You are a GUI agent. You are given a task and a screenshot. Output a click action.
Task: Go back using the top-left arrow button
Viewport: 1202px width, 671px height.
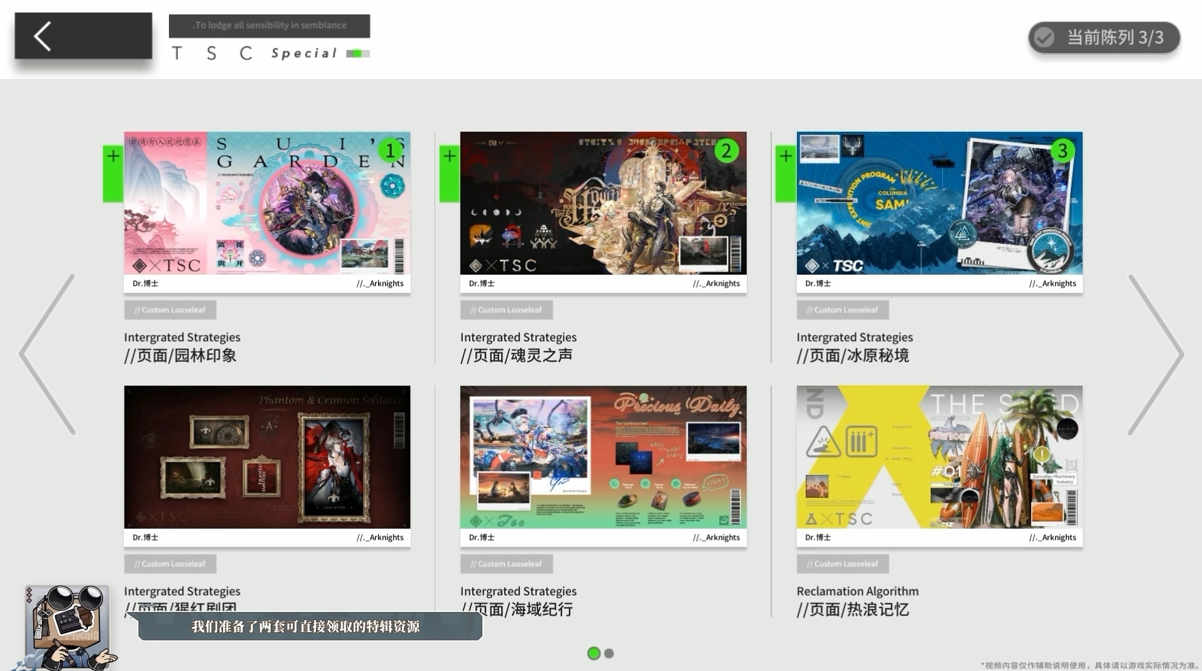pyautogui.click(x=83, y=36)
